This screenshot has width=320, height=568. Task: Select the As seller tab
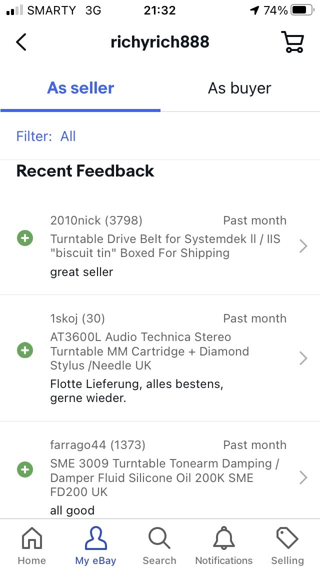[80, 88]
